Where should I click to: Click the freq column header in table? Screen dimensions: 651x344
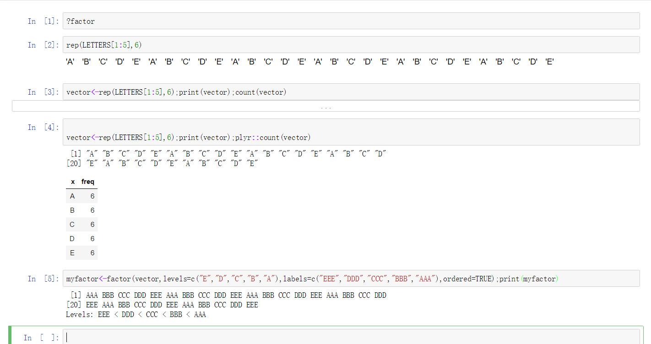coord(88,182)
